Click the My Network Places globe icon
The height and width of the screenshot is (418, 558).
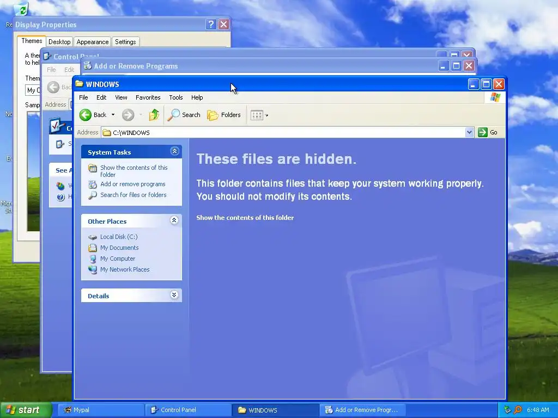coord(93,270)
